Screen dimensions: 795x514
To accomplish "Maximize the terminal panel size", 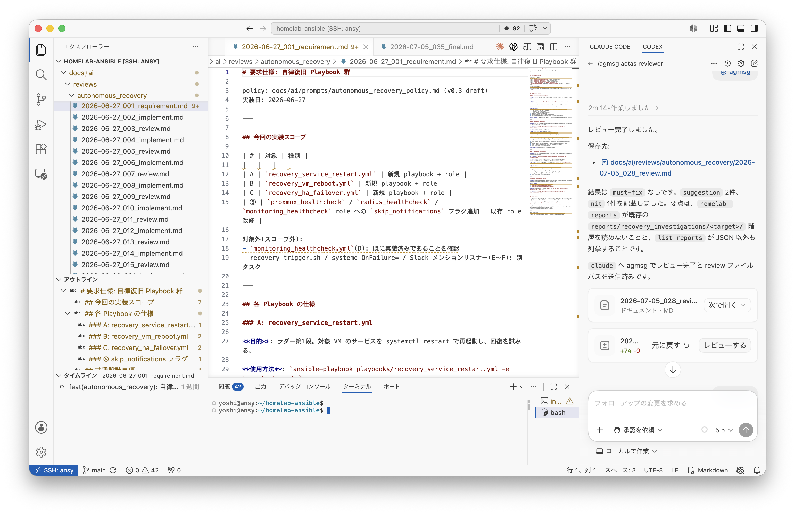I will coord(553,386).
